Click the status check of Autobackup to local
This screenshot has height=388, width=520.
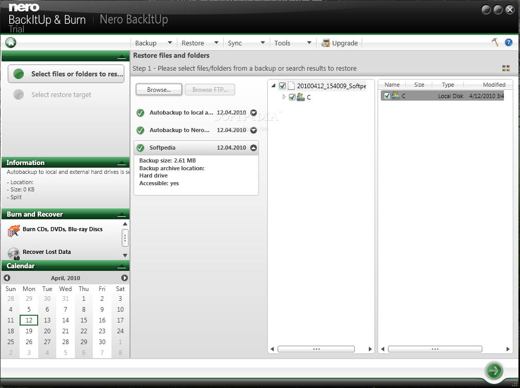(140, 113)
